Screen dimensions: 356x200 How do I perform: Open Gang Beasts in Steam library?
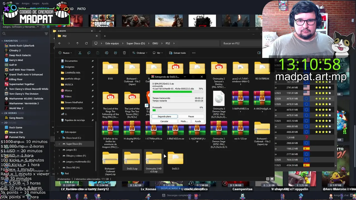16,118
